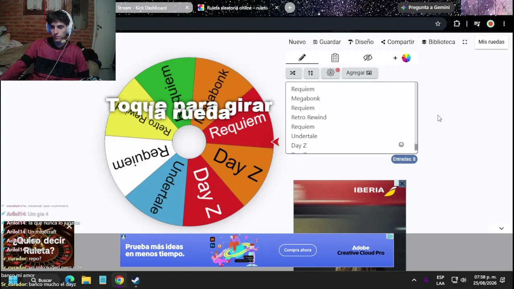Close the '¿Quiso decir Ruleta?' popup
The width and height of the screenshot is (514, 289).
(x=69, y=227)
